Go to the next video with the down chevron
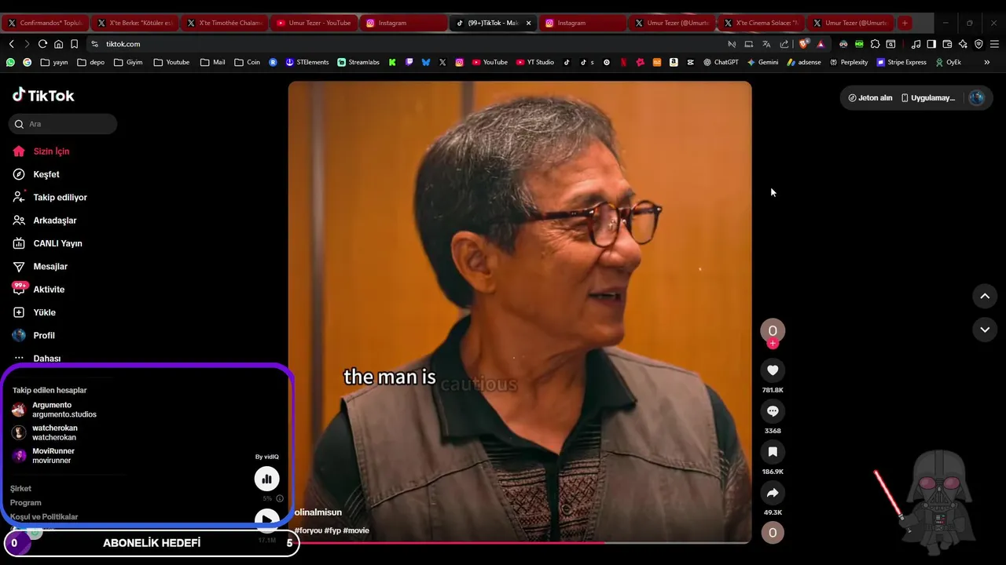Viewport: 1006px width, 565px height. pos(985,330)
